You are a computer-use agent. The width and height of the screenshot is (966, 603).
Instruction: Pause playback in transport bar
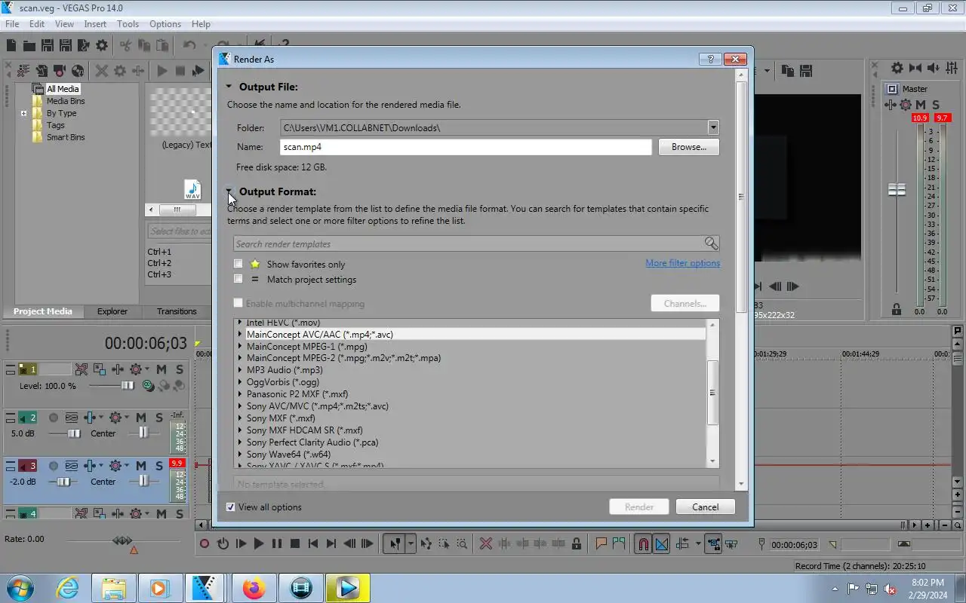point(277,543)
